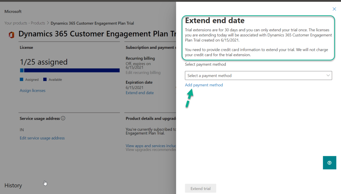Click the IN service address value
This screenshot has width=341, height=194.
point(22,130)
